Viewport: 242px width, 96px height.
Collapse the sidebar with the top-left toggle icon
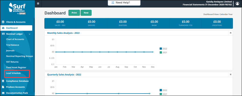click(38, 3)
